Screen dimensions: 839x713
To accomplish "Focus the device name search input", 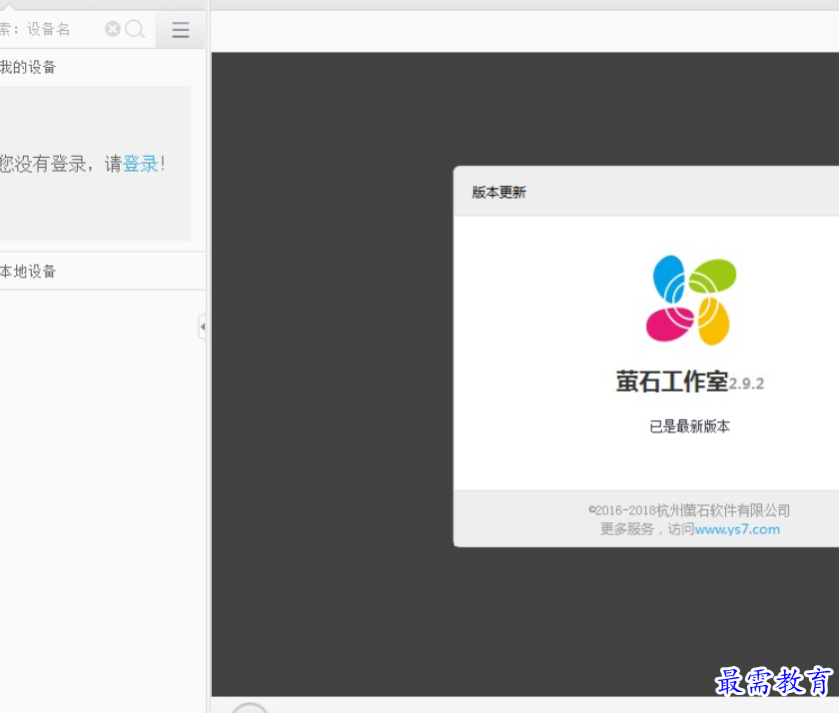I will click(51, 29).
